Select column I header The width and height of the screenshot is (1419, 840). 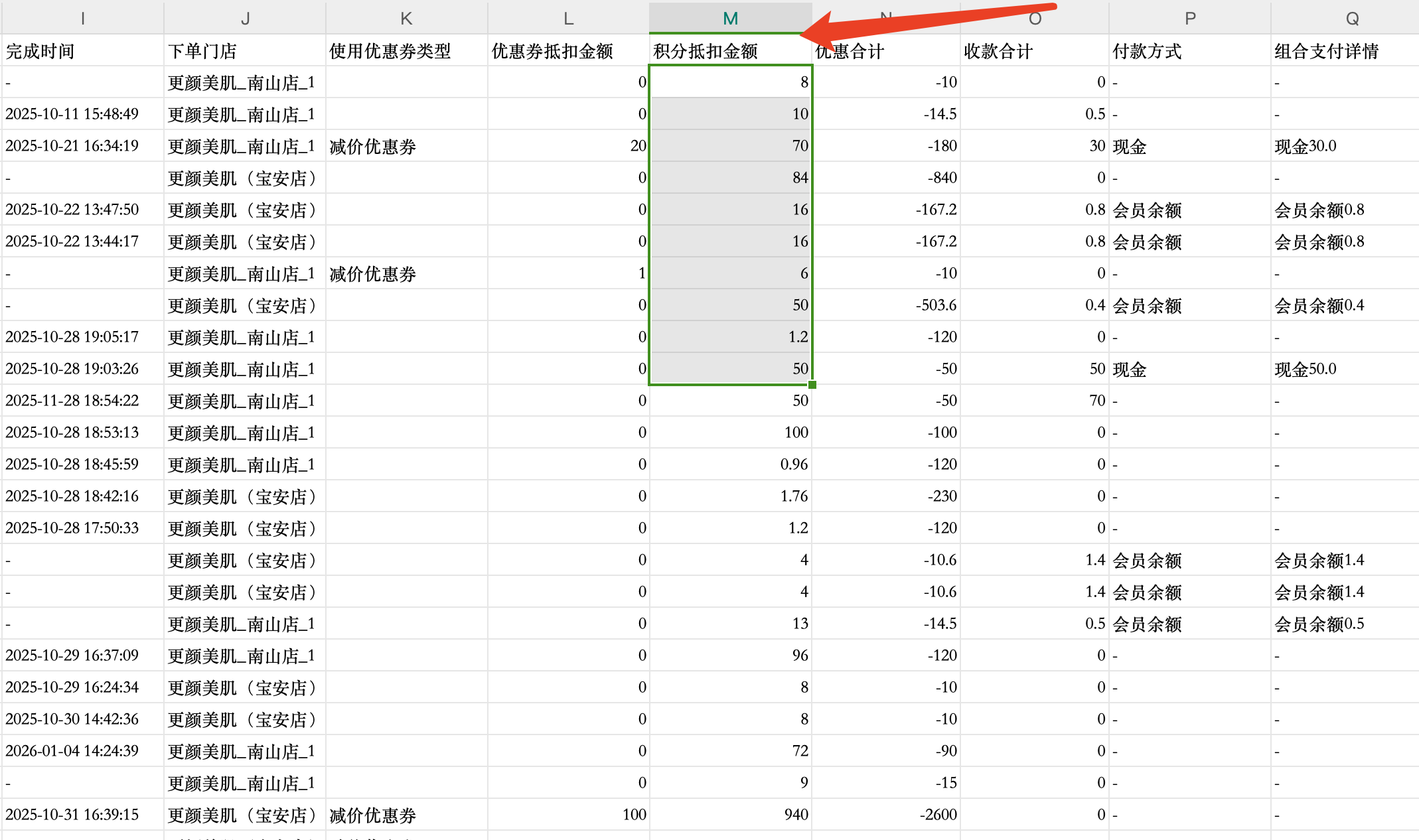(x=82, y=18)
